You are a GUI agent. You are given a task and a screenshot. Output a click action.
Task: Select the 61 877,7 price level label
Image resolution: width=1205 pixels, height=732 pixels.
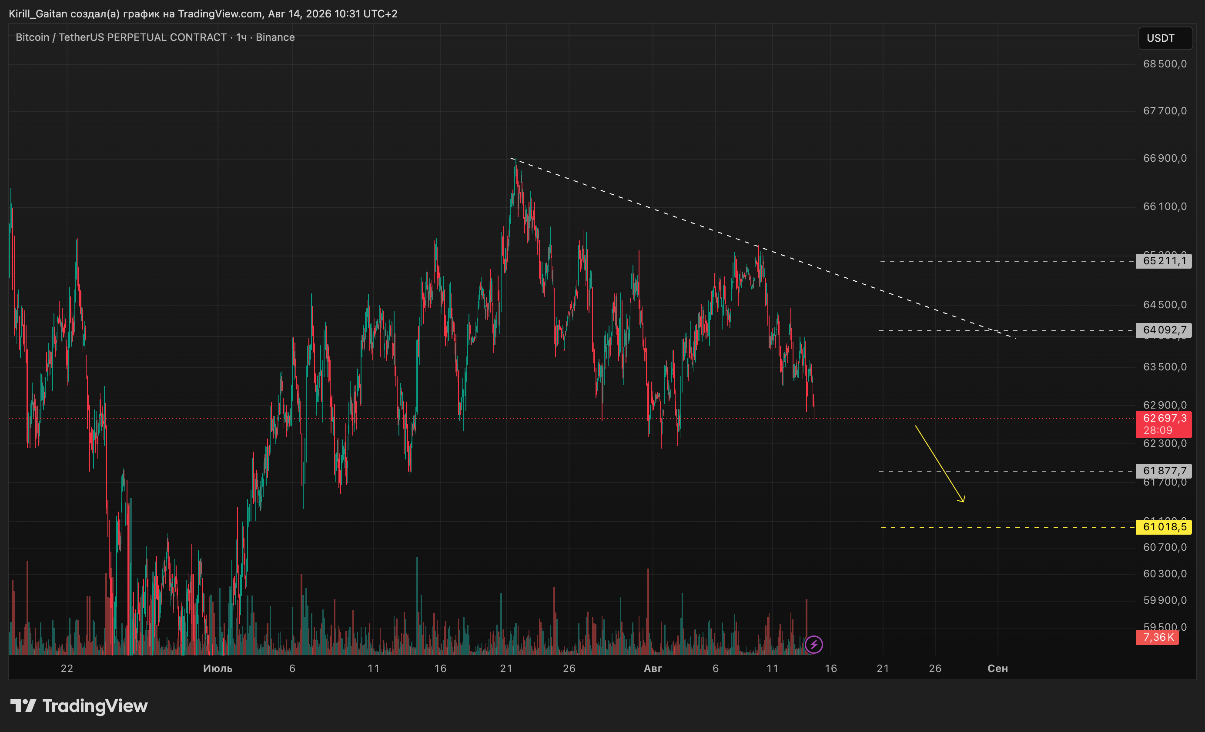coord(1164,471)
